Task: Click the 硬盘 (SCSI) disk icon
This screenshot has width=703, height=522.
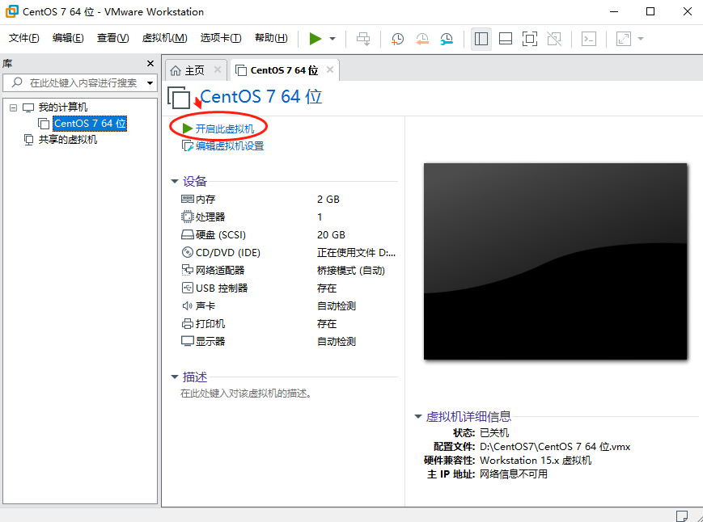Action: tap(187, 234)
